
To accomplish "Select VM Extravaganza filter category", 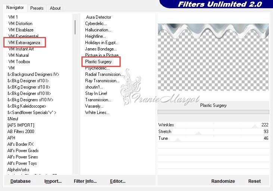I will [24, 43].
